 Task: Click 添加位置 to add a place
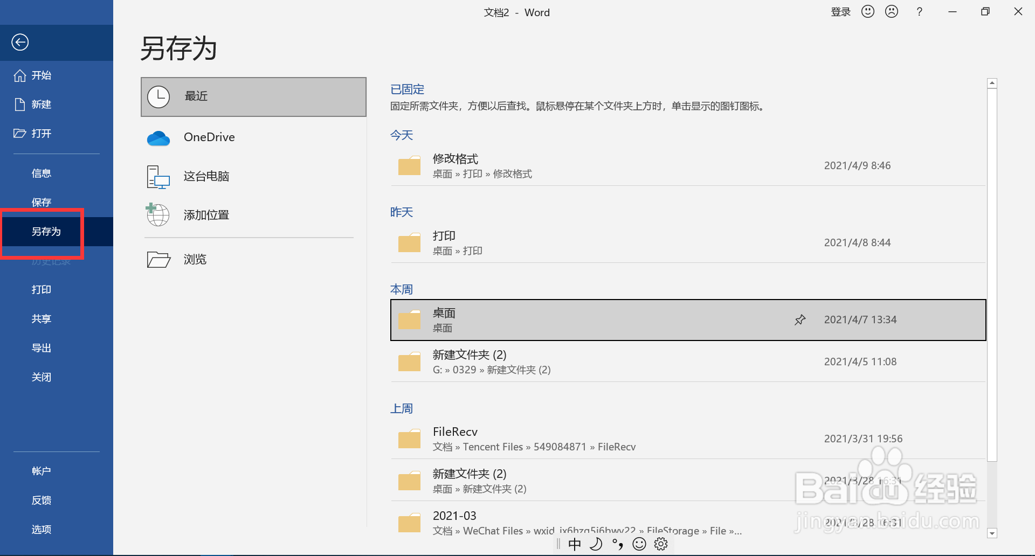click(x=253, y=215)
